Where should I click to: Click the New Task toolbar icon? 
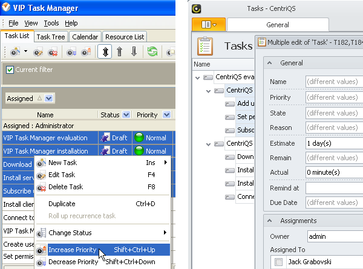click(x=14, y=52)
